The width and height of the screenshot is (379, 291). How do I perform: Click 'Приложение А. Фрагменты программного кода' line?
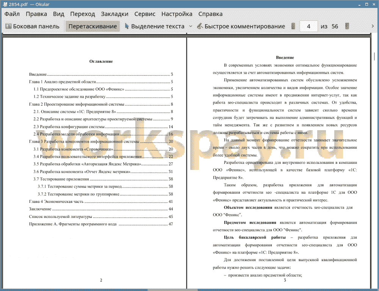point(101,224)
